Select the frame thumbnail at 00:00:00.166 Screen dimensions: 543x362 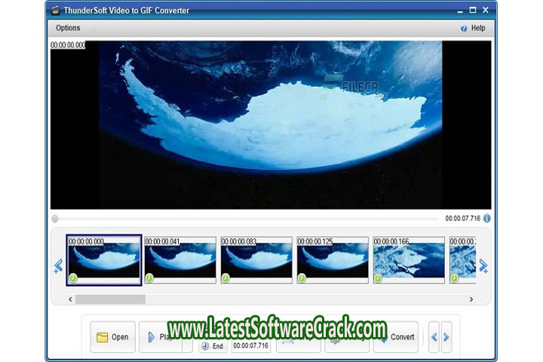410,260
